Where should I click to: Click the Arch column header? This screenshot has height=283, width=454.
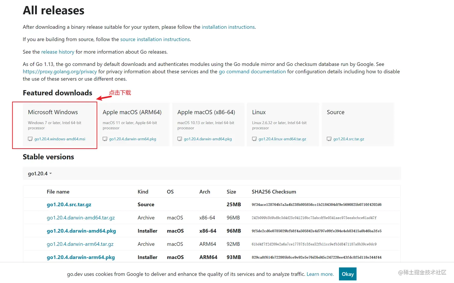pos(205,192)
